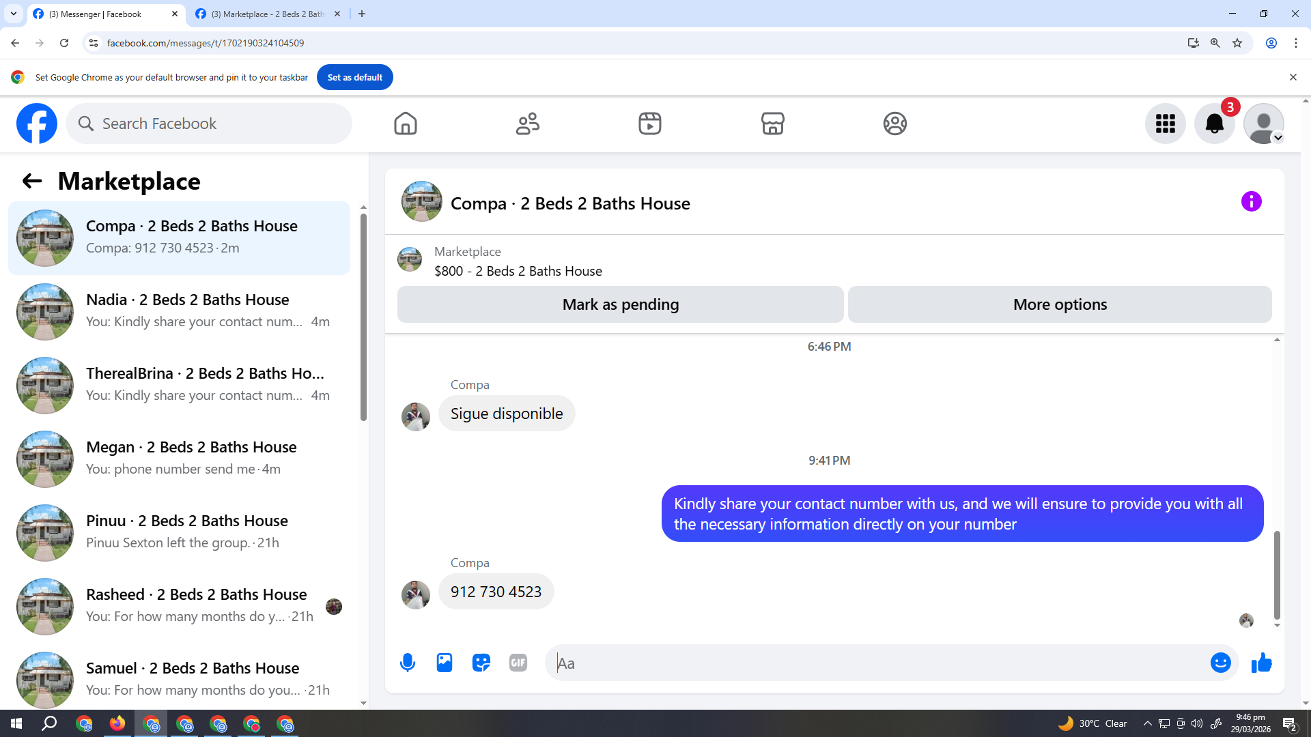Image resolution: width=1311 pixels, height=737 pixels.
Task: Open the Reels video icon
Action: (x=650, y=124)
